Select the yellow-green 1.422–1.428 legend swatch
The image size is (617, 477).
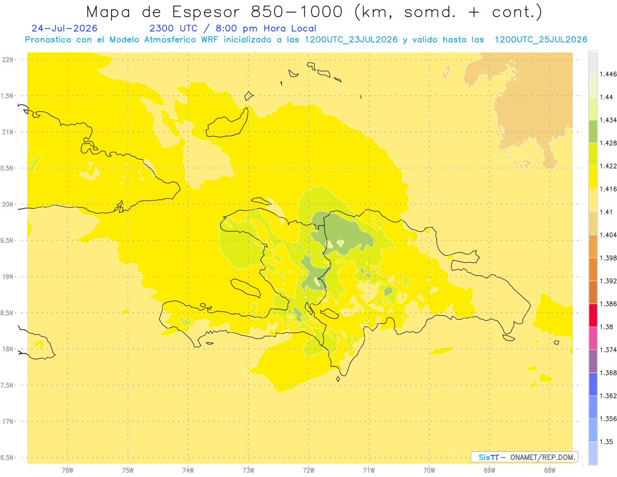pos(593,154)
